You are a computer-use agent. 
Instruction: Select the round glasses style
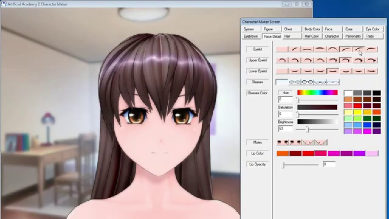[294, 82]
